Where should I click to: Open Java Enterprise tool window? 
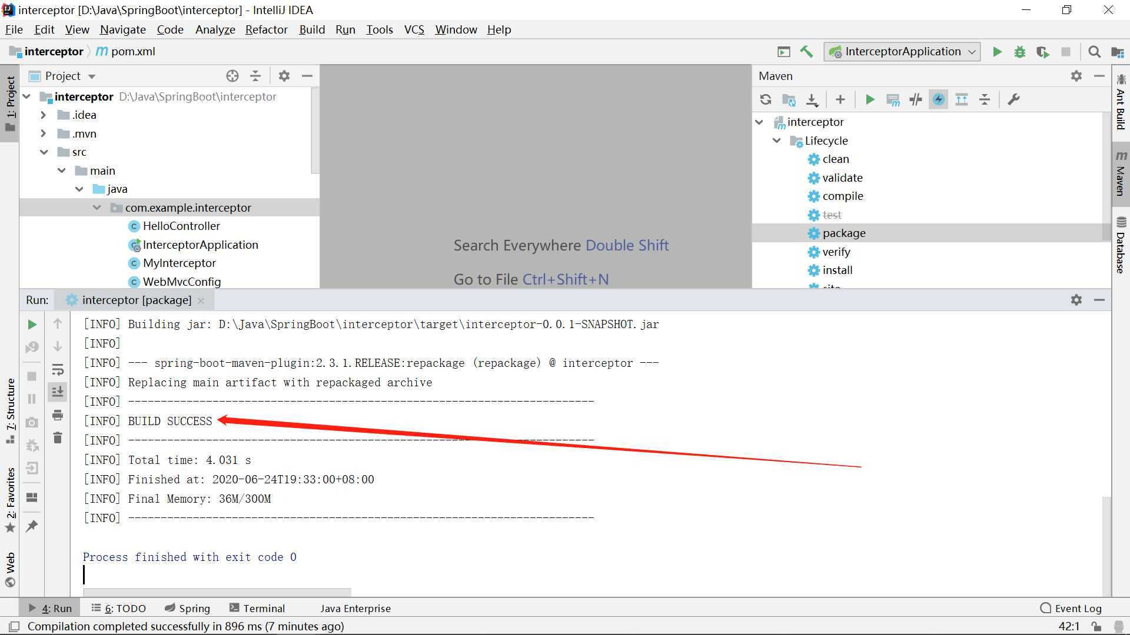pyautogui.click(x=355, y=608)
